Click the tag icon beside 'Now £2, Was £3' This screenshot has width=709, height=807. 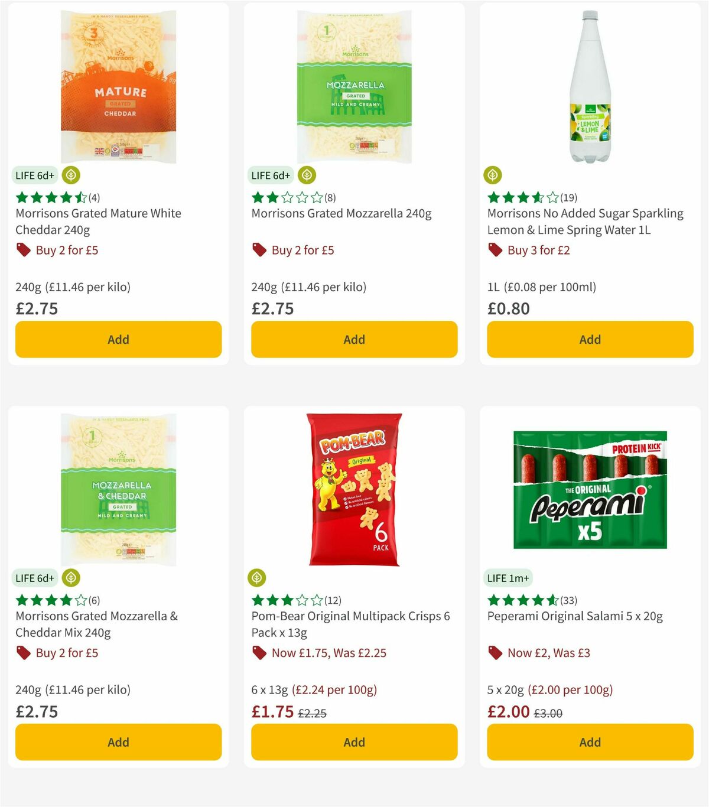coord(495,653)
